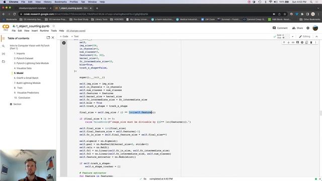Bookmark this page star in address bar

click(x=285, y=14)
